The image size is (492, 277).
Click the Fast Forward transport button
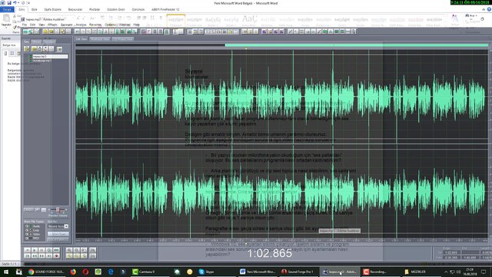pyautogui.click(x=42, y=256)
